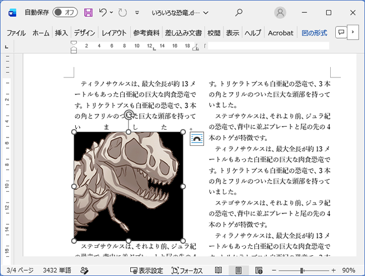This screenshot has height=276, width=365.
Task: Open the 図の形式 tab
Action: 314,33
